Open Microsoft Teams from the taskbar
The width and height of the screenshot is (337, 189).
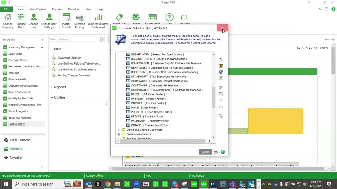click(232, 184)
